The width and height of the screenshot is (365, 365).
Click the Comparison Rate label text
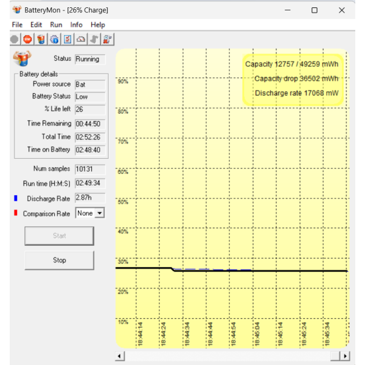(46, 214)
